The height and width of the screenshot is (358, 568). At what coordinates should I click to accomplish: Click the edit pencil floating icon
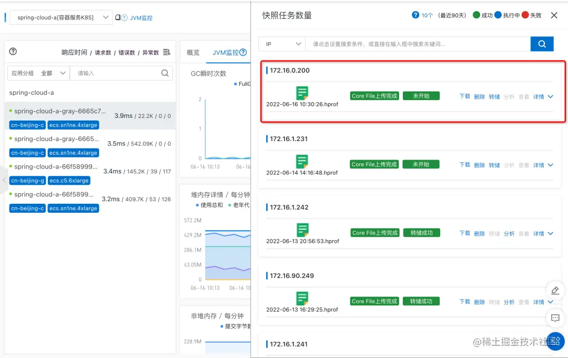point(555,291)
